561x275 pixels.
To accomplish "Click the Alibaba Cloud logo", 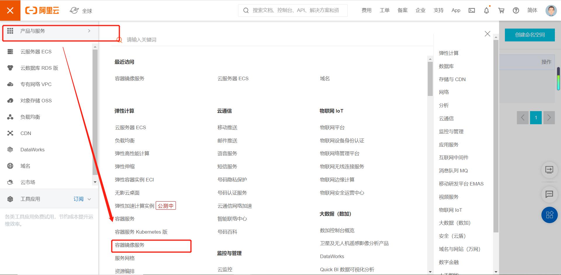I will click(x=42, y=10).
